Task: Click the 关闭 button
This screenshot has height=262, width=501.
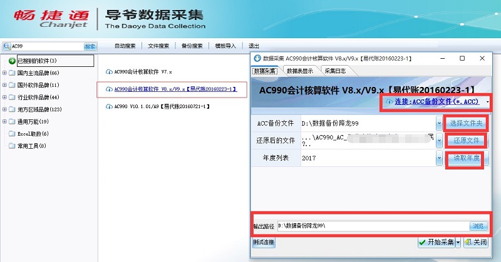Action: pos(477,242)
